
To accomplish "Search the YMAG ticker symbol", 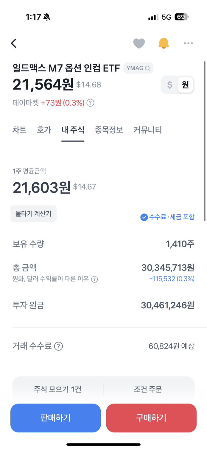I will point(138,68).
